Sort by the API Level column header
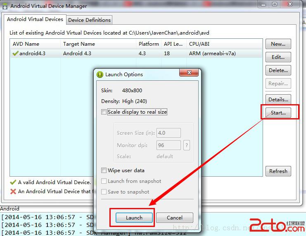This screenshot has height=236, width=306. coord(174,44)
